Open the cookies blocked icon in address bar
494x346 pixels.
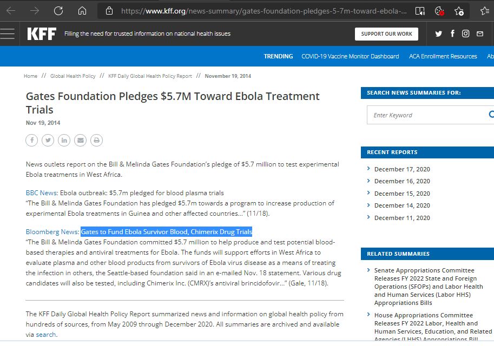coord(439,11)
